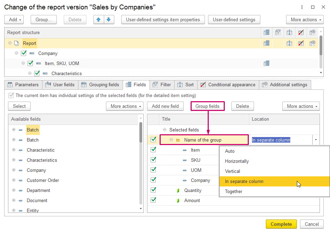Image resolution: width=330 pixels, height=232 pixels.
Task: Click filter icon in structure header
Action: click(x=278, y=32)
